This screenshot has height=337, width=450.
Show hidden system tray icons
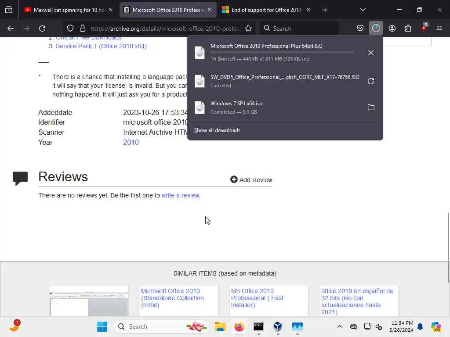340,326
